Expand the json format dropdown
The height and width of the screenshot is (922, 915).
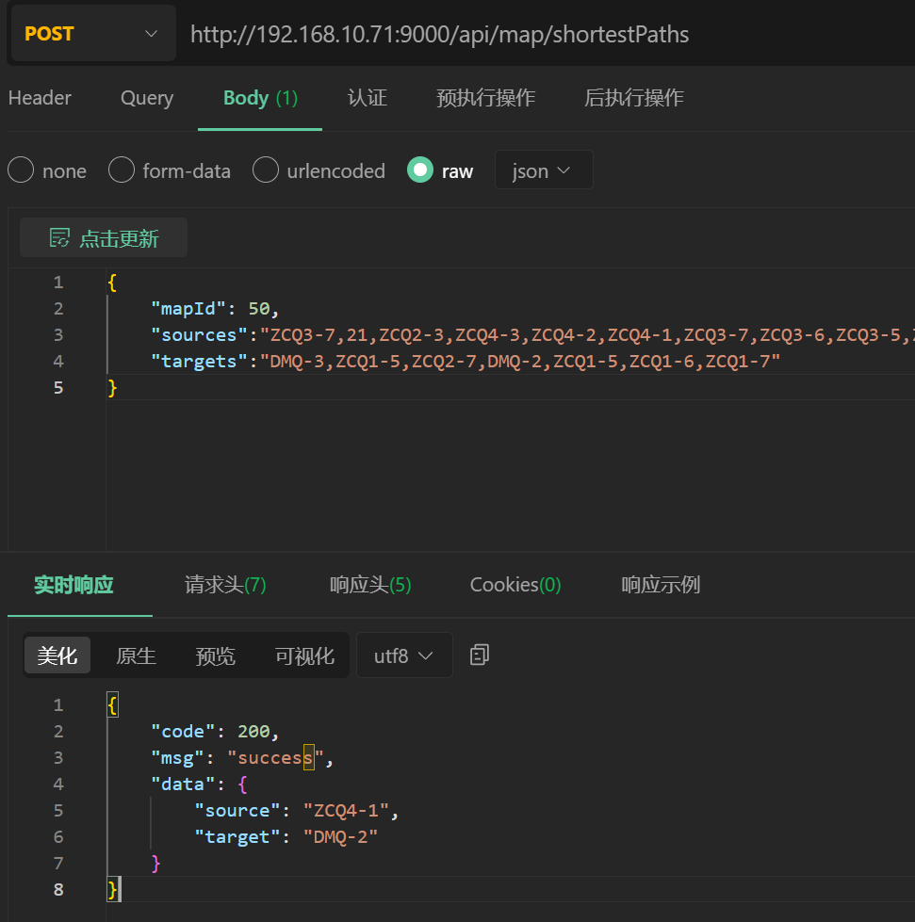(543, 170)
